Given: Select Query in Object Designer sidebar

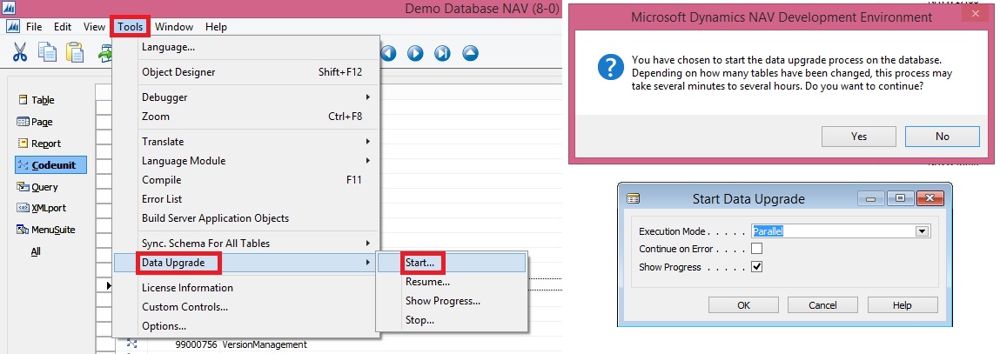Looking at the screenshot, I should (44, 186).
